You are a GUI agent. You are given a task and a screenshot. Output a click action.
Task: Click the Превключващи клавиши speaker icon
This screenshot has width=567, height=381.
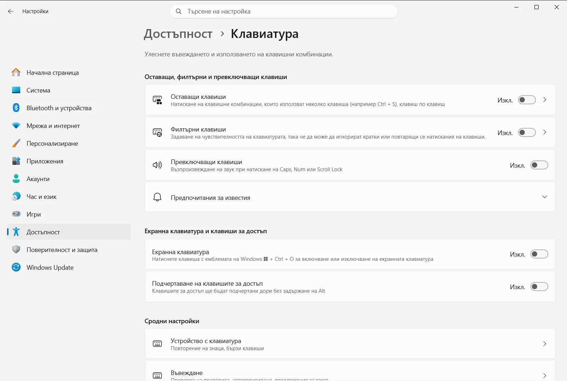point(157,165)
